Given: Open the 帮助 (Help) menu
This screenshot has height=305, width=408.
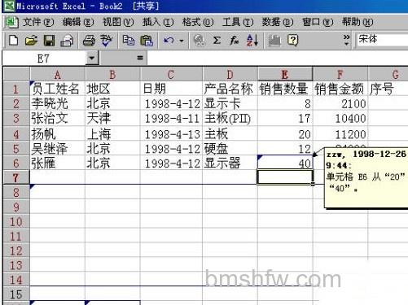Looking at the screenshot, I should click(358, 22).
